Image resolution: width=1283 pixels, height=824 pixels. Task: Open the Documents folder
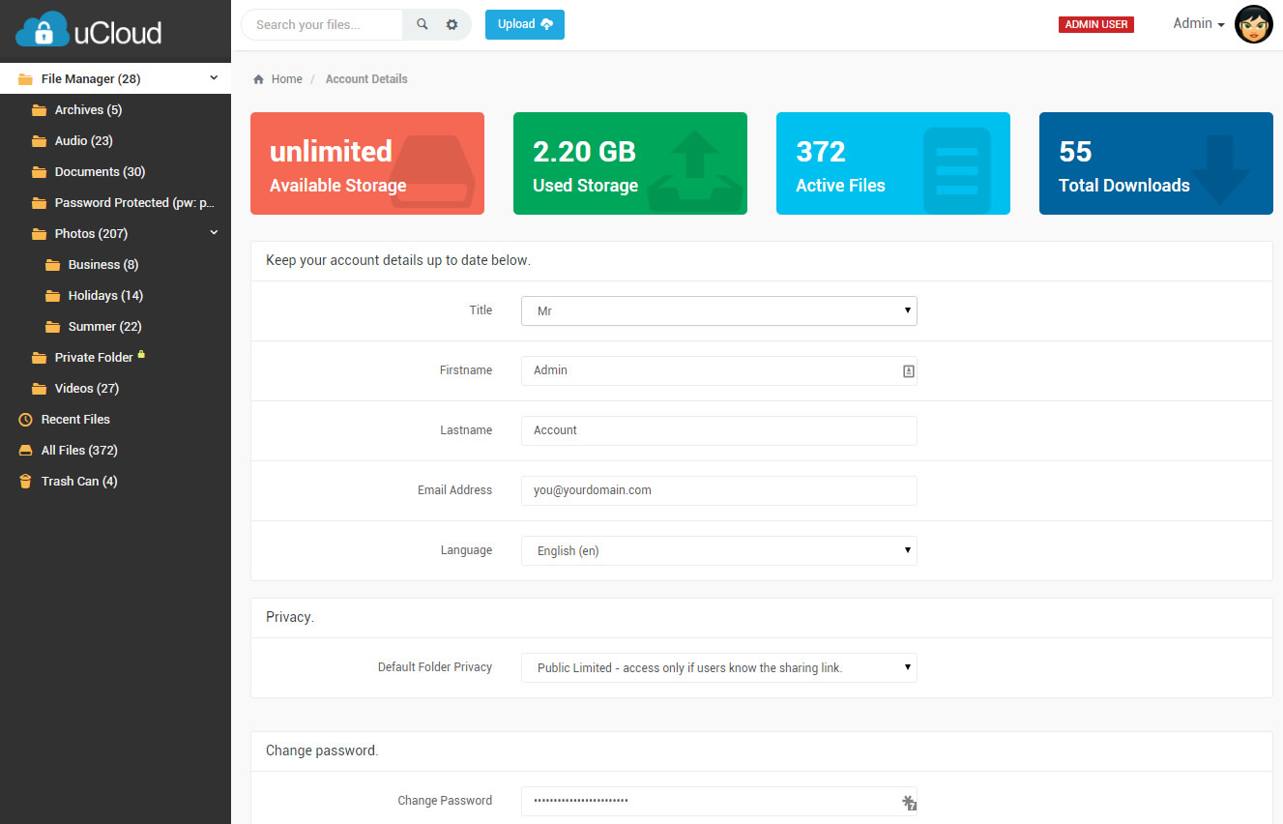100,172
